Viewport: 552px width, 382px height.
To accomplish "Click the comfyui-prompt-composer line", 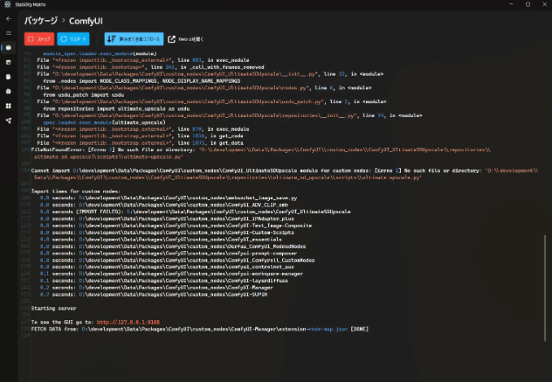I will (168, 253).
